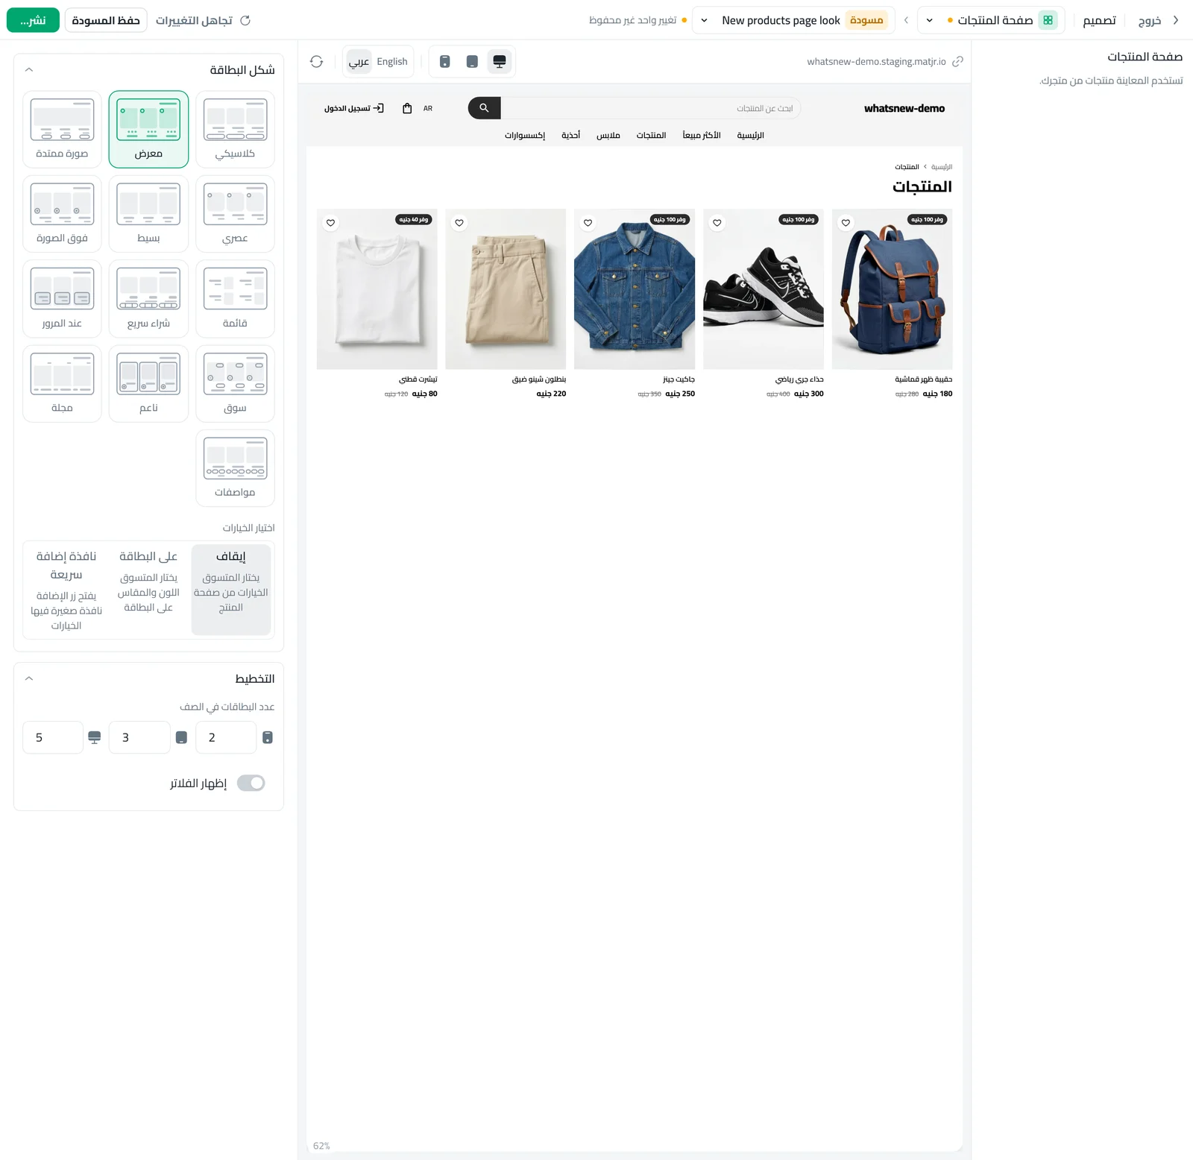Select the على البطاقة options mode
1193x1160 pixels.
point(148,589)
